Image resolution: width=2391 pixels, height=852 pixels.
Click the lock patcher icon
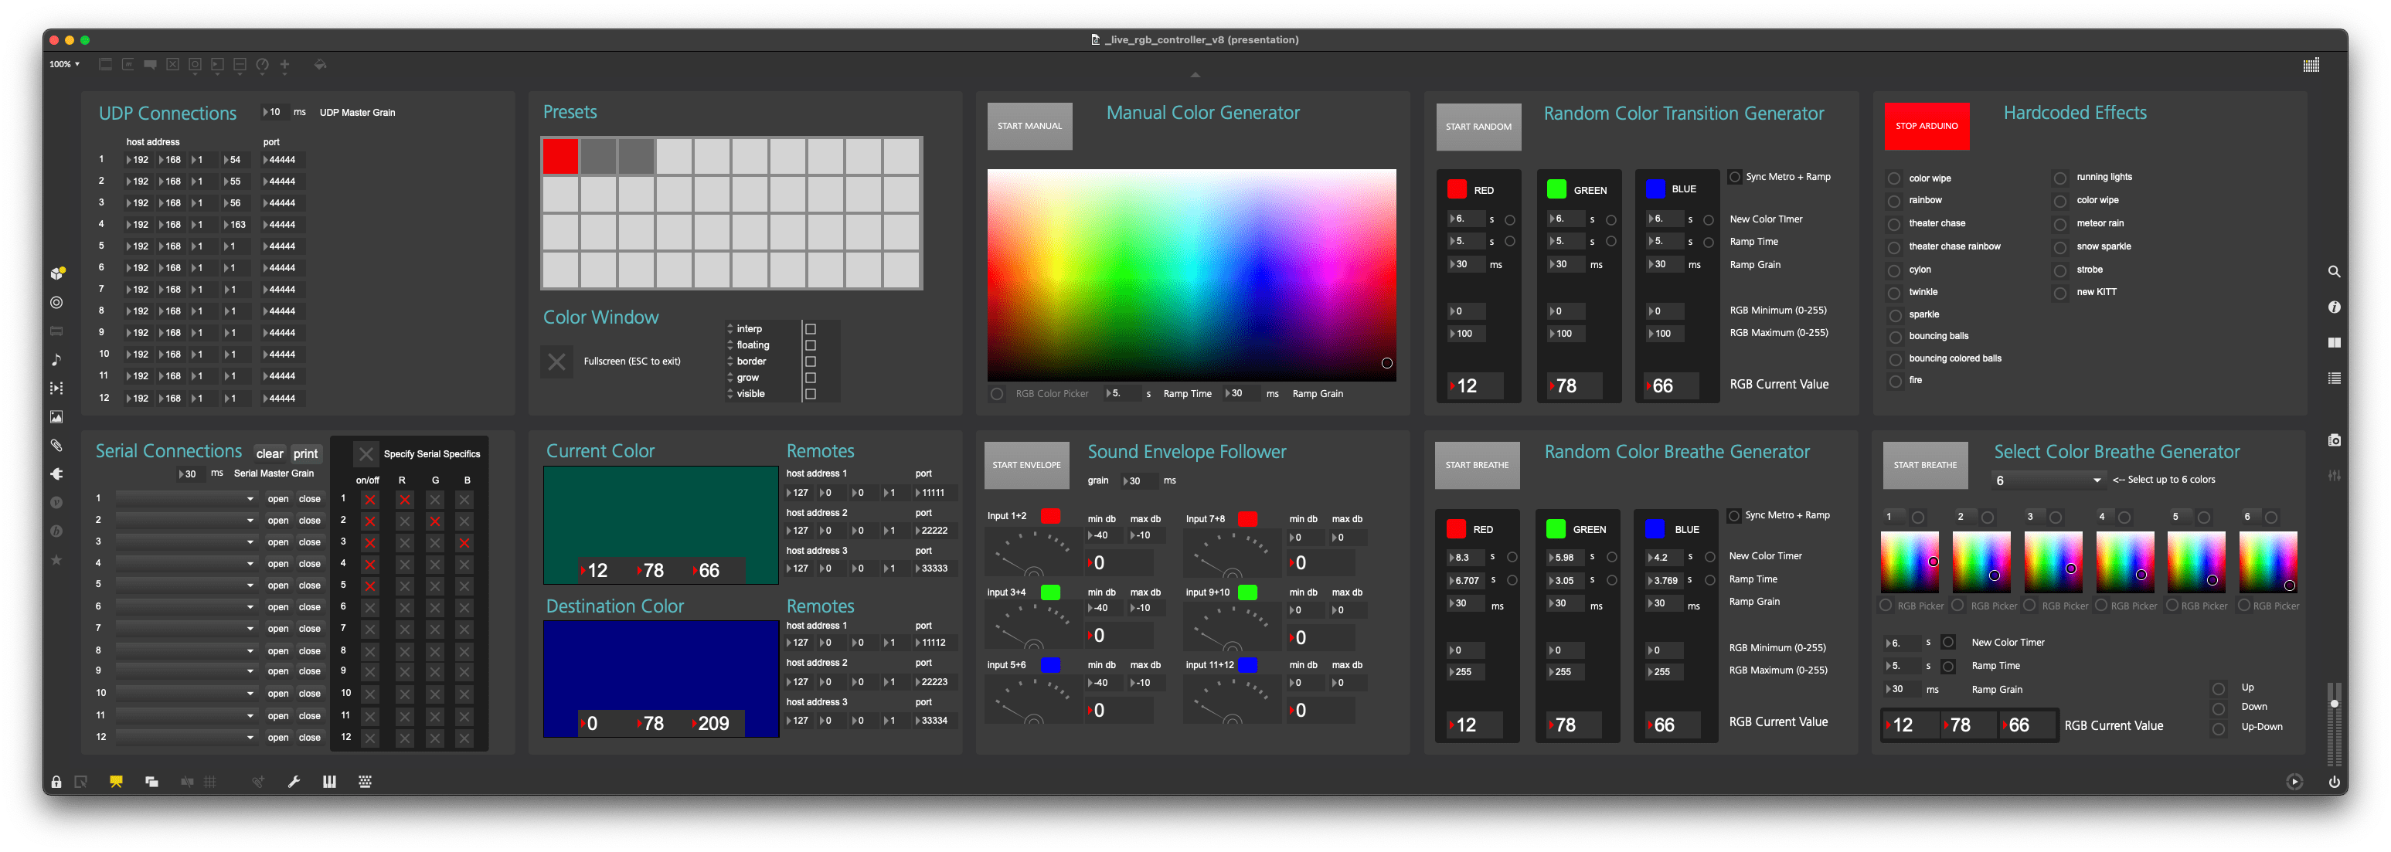pos(56,782)
